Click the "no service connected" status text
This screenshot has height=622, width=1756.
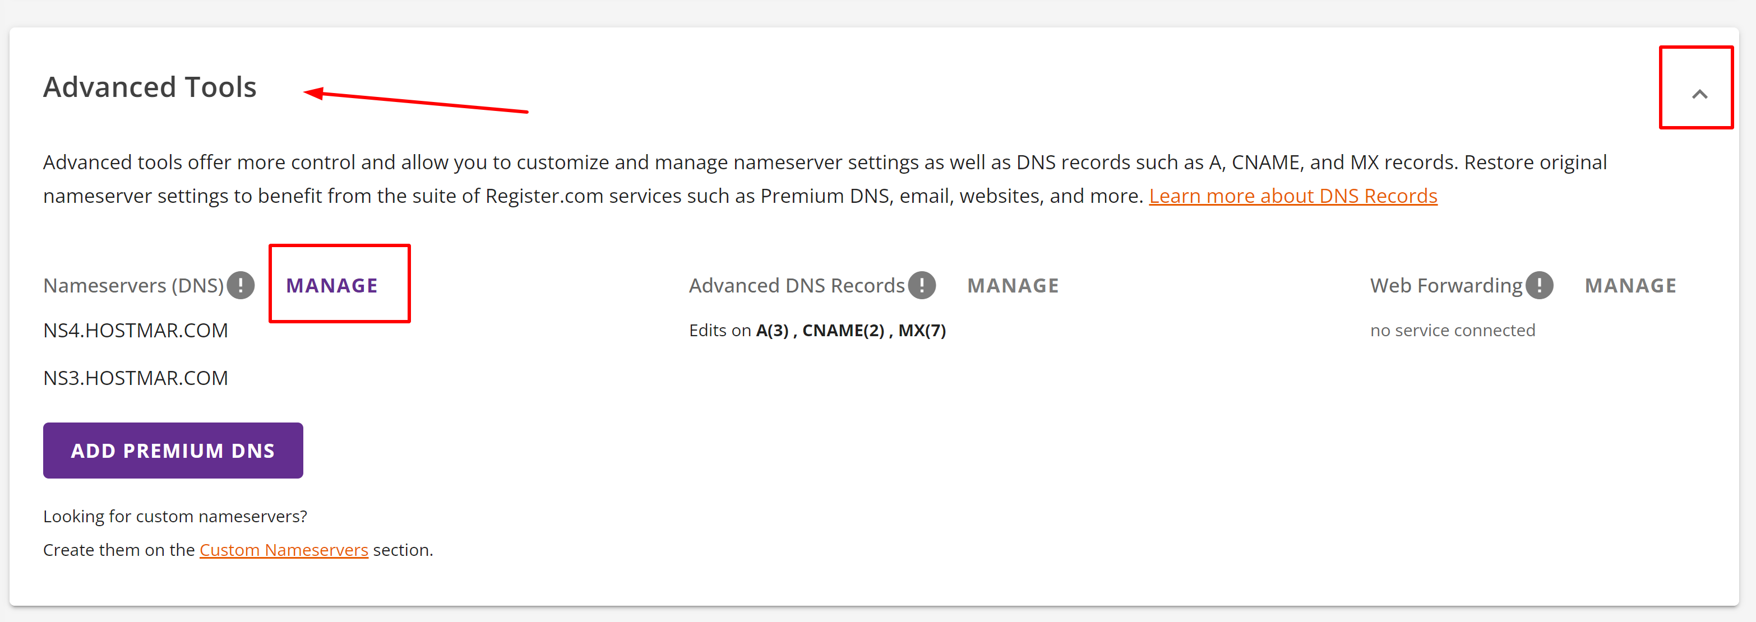(1453, 331)
